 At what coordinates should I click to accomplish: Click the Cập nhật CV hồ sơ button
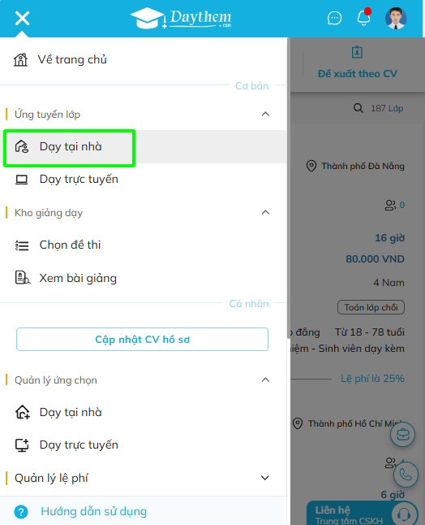point(142,340)
